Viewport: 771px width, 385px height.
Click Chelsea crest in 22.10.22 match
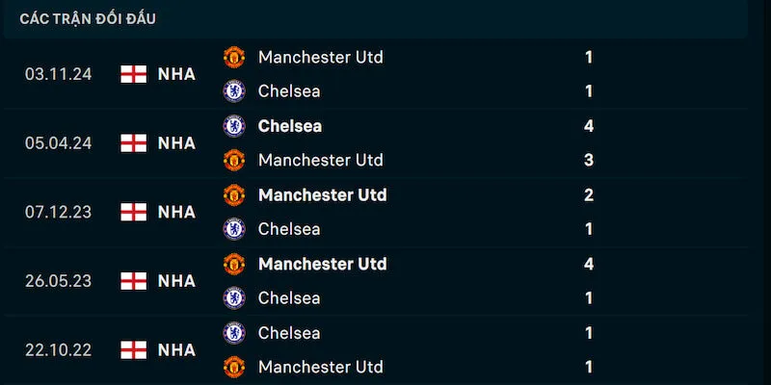(234, 332)
